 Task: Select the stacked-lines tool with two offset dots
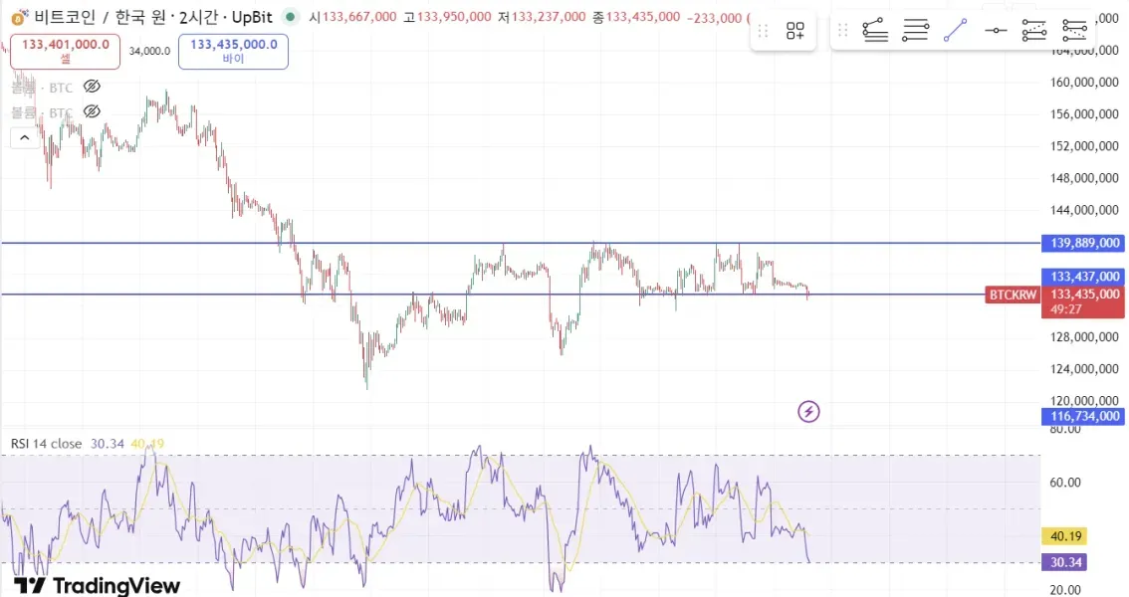[915, 31]
